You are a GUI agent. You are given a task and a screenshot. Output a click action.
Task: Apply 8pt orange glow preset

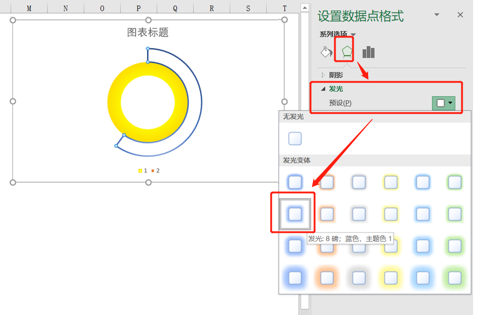(327, 214)
